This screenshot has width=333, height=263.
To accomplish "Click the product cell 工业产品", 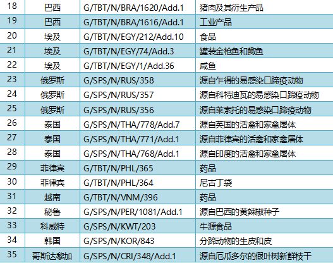I will (215, 22).
